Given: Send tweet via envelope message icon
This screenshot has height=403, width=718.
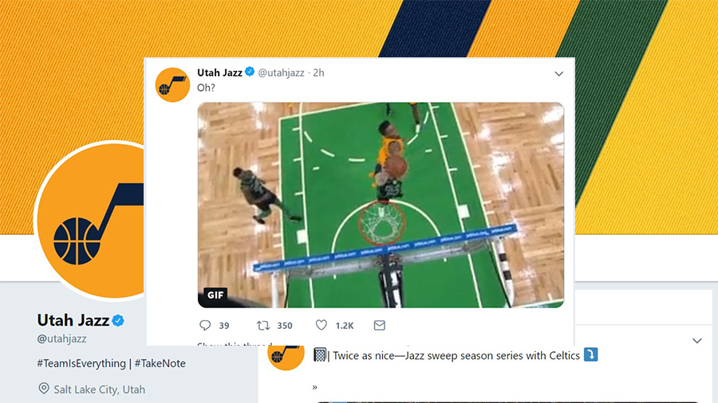Looking at the screenshot, I should pyautogui.click(x=379, y=325).
